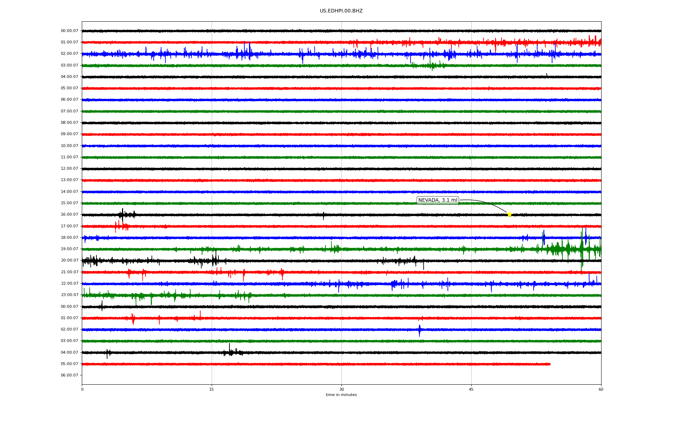Click the 22:00:07 row label

click(x=69, y=284)
